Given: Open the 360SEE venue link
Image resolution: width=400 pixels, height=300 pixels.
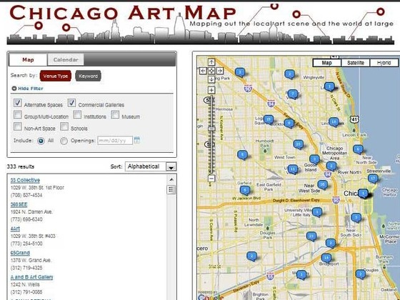Looking at the screenshot, I should (x=19, y=204).
